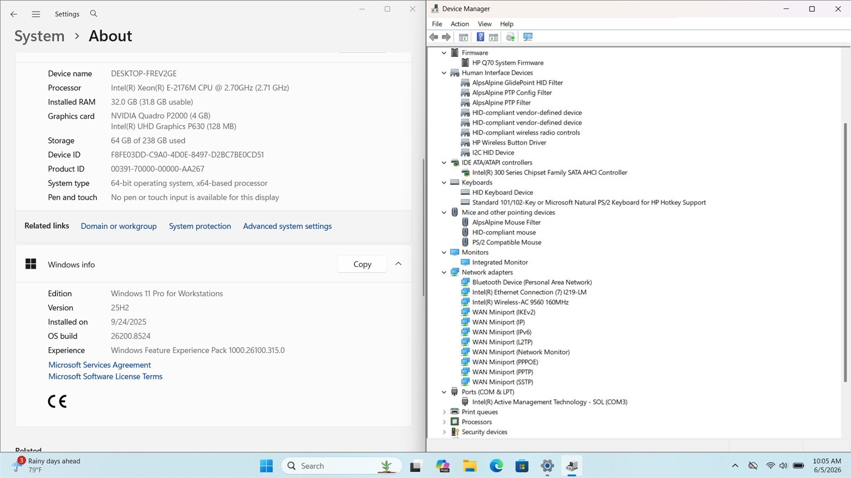
Task: Open Domain or workgroup link
Action: coord(119,226)
